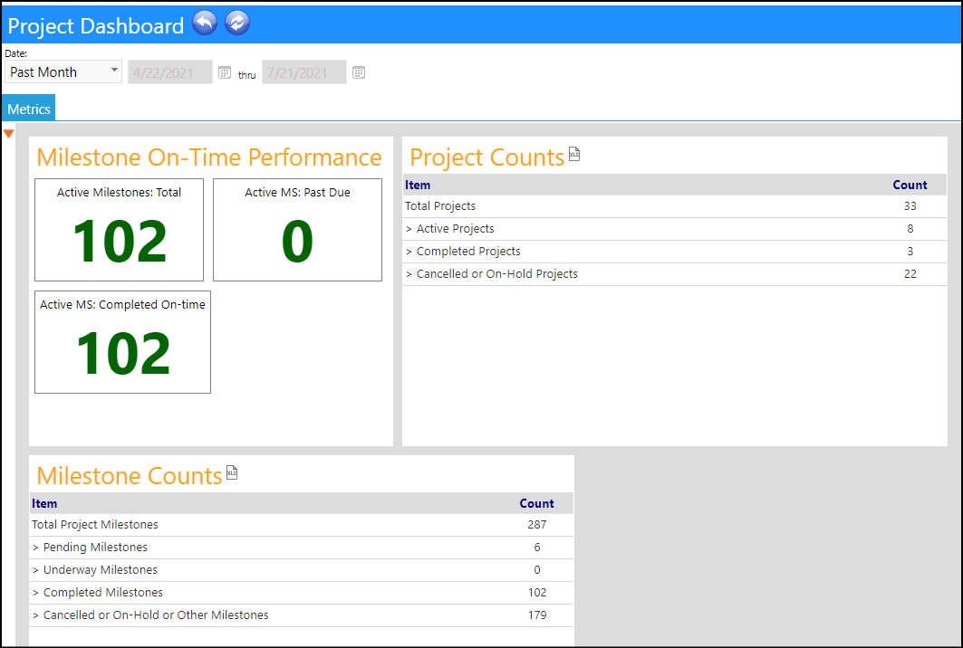Export Project Counts to XLS
Image resolution: width=963 pixels, height=648 pixels.
tap(574, 154)
